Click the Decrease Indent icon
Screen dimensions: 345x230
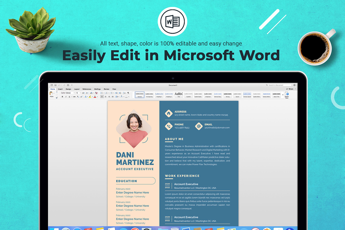[116, 93]
